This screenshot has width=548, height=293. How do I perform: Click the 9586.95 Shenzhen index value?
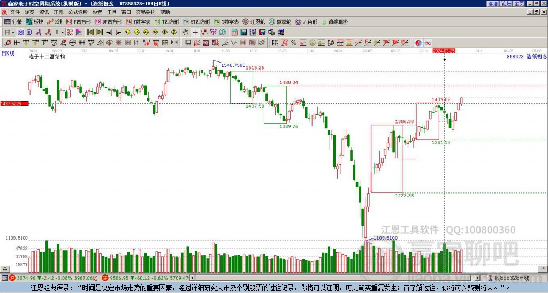(118, 278)
